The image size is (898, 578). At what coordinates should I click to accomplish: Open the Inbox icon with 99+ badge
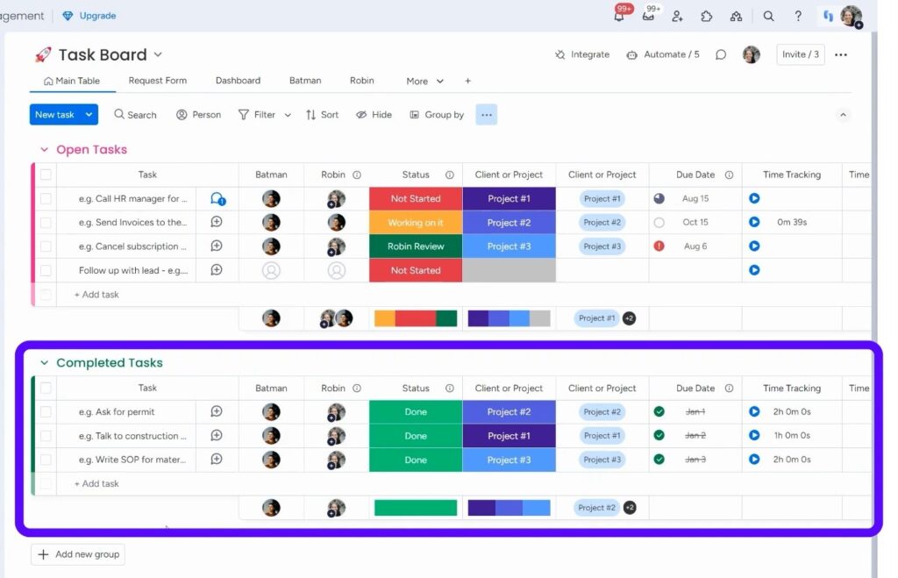pyautogui.click(x=648, y=16)
